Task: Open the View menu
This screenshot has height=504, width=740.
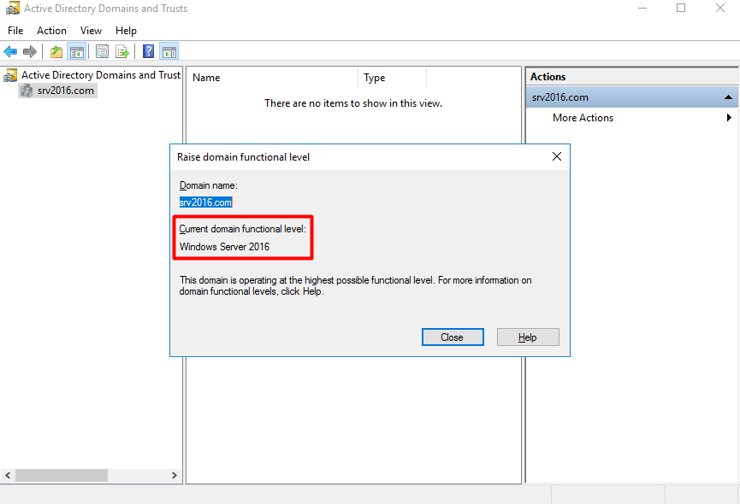Action: (x=91, y=31)
